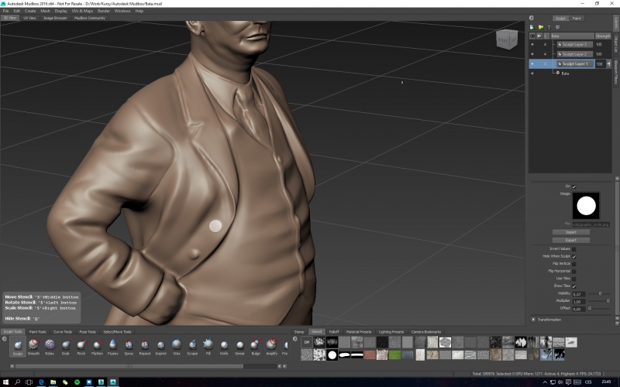Enable the Flip Vertical checkbox
Viewport: 620px width, 387px height.
point(573,264)
